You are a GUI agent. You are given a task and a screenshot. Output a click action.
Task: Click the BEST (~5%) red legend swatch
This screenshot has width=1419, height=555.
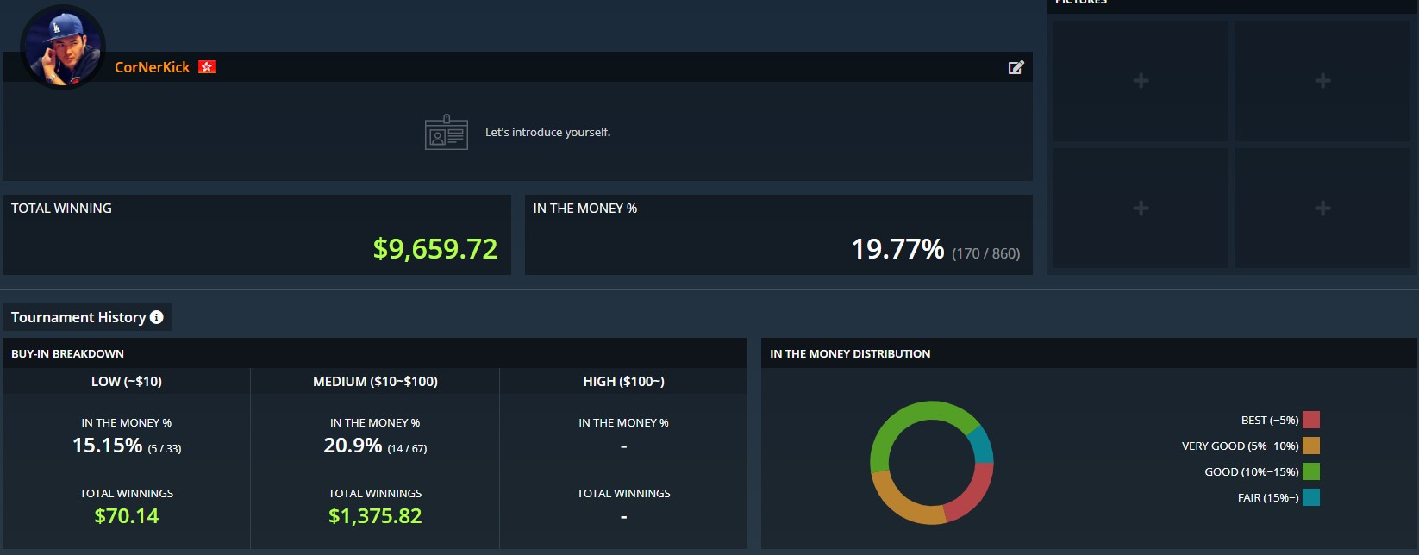pyautogui.click(x=1311, y=420)
